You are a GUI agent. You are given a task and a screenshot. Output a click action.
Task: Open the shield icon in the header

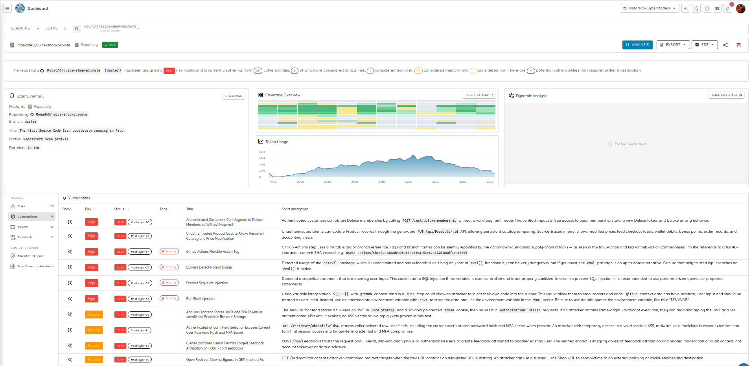[x=707, y=8]
